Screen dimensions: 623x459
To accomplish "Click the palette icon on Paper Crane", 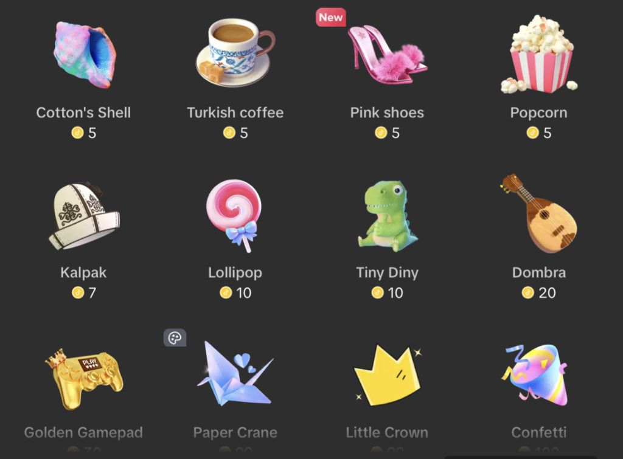I will pyautogui.click(x=175, y=338).
